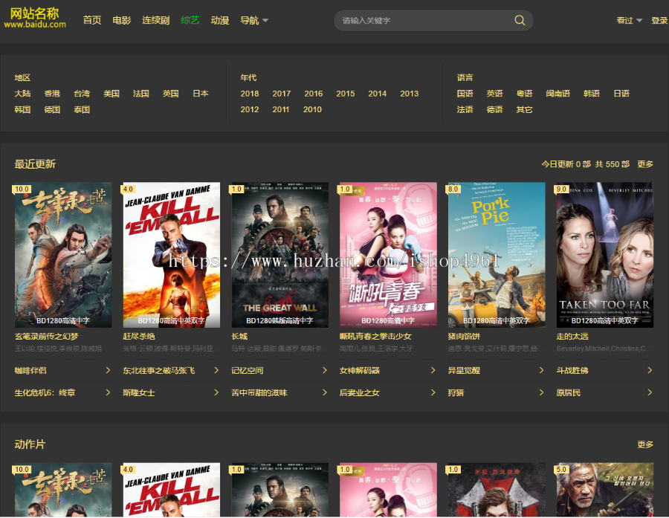Filter by region 泰国
Image resolution: width=669 pixels, height=518 pixels.
(x=82, y=110)
